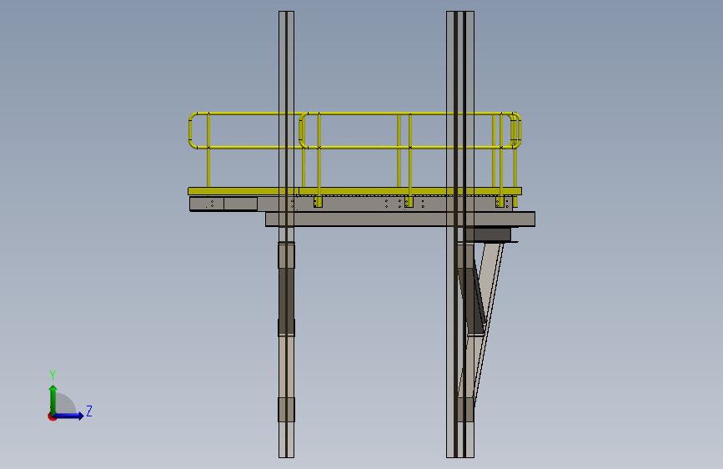
Task: Click the blue Z axis arrow of the triad
Action: 69,416
